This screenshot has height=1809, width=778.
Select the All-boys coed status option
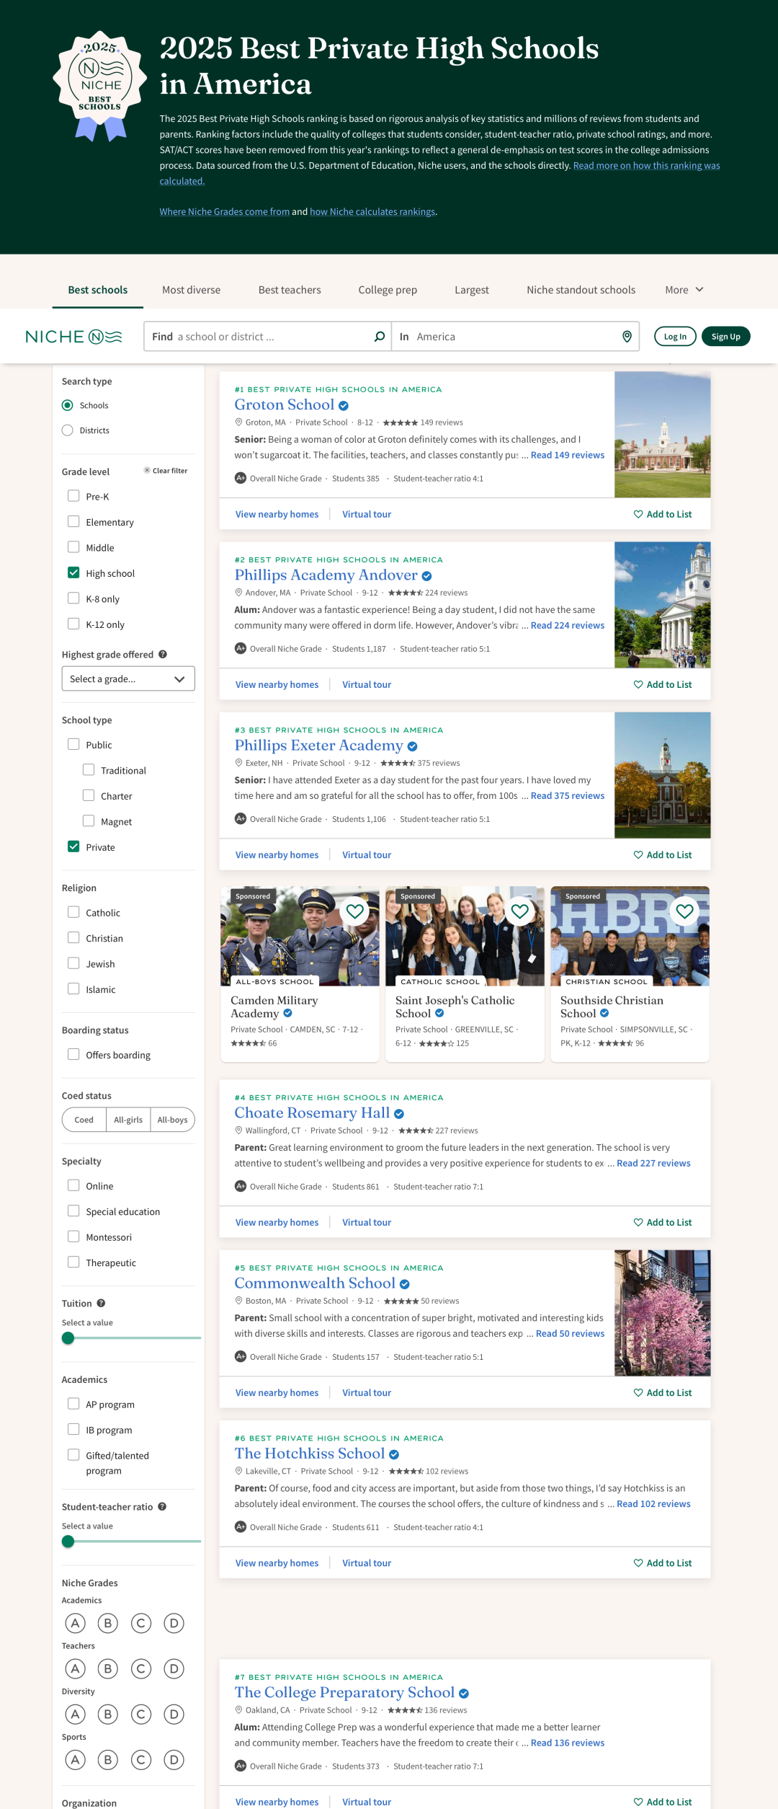pos(173,1120)
